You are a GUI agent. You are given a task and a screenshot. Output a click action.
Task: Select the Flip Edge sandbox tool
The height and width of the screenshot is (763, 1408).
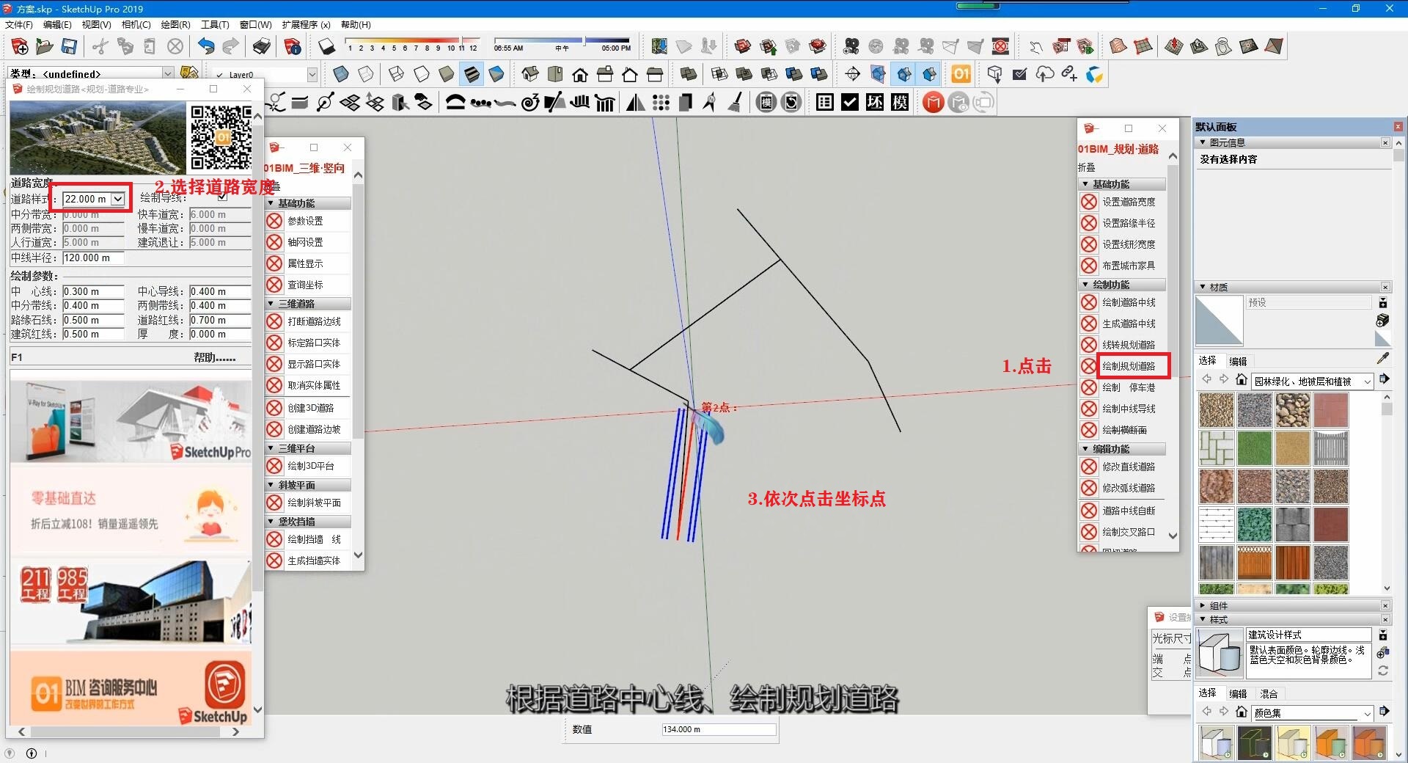coord(1274,47)
